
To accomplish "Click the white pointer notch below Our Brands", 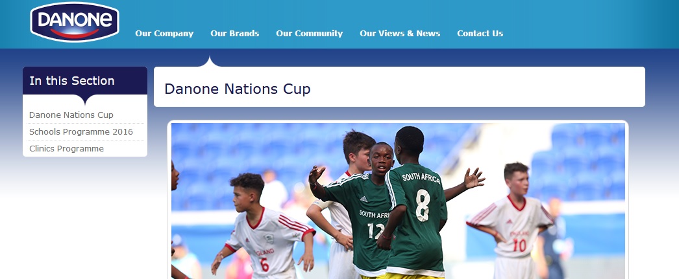I will coord(210,61).
